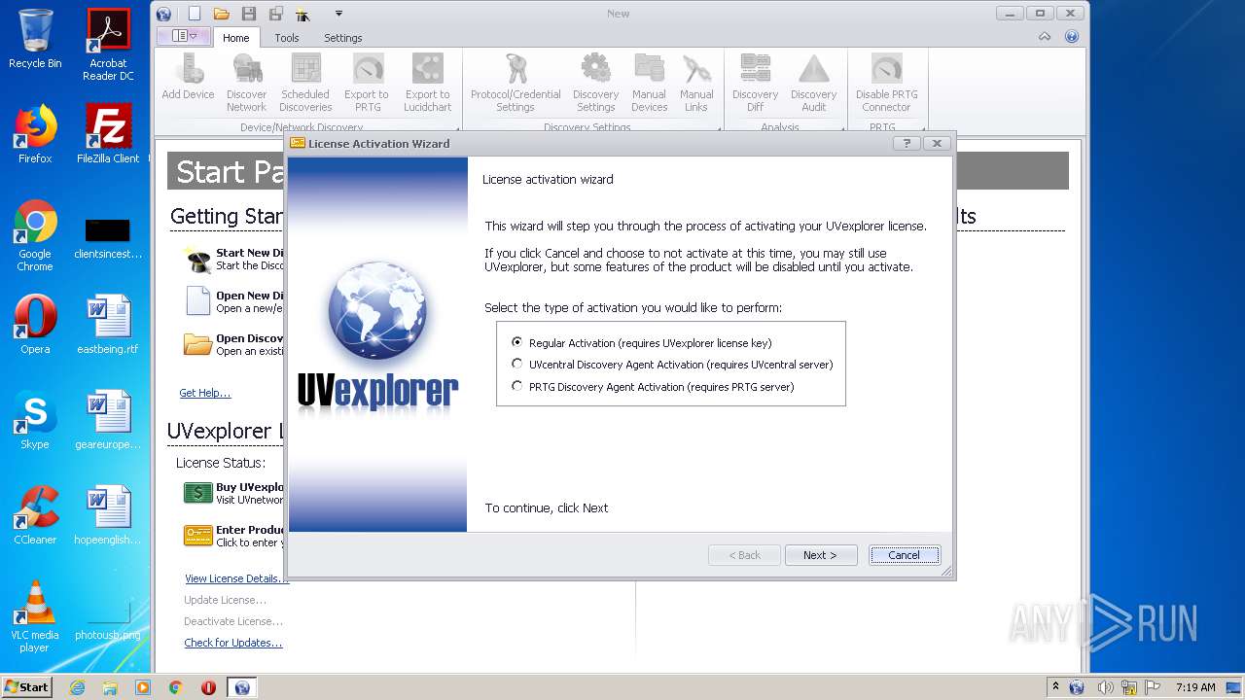Click the taskbar clock showing 7:19 AM

1194,687
